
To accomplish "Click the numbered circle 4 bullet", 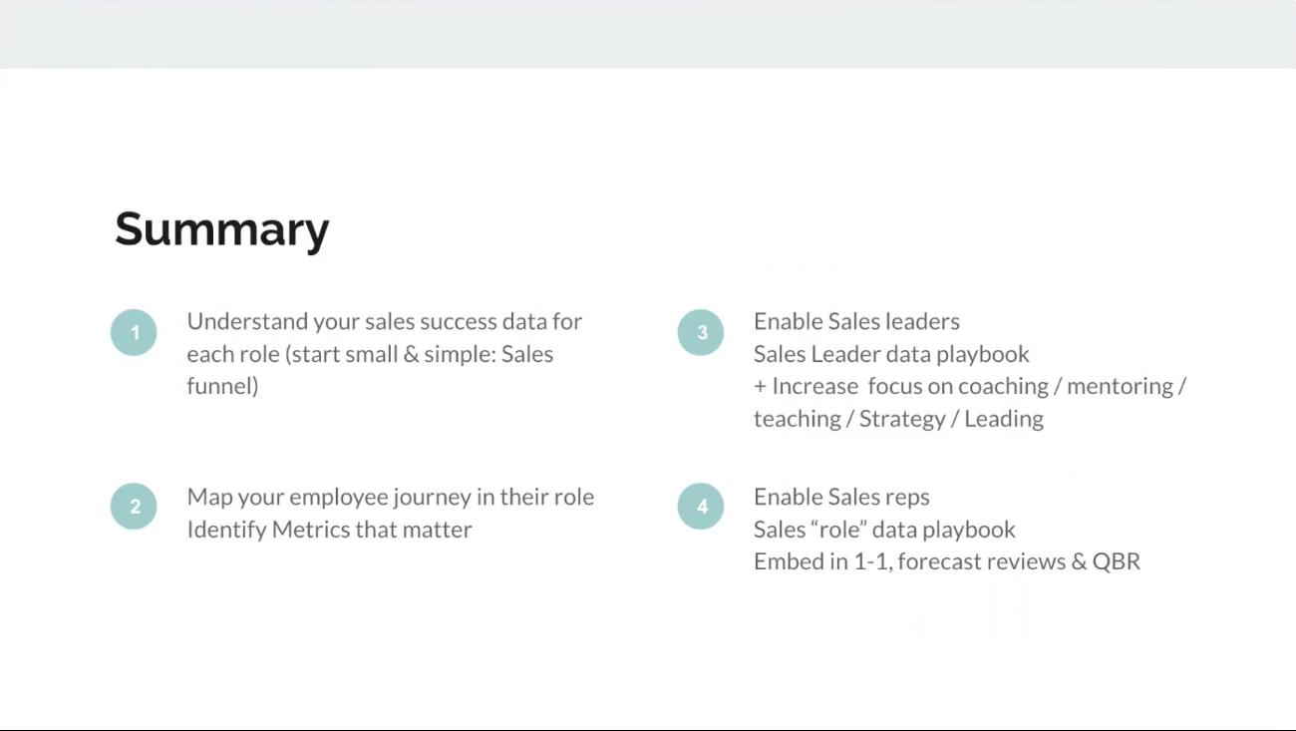I will [x=701, y=506].
